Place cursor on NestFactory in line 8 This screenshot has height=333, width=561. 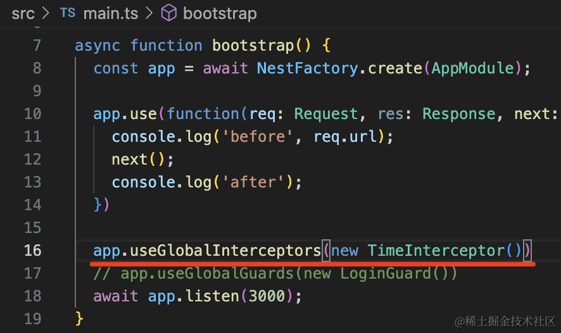pyautogui.click(x=306, y=68)
